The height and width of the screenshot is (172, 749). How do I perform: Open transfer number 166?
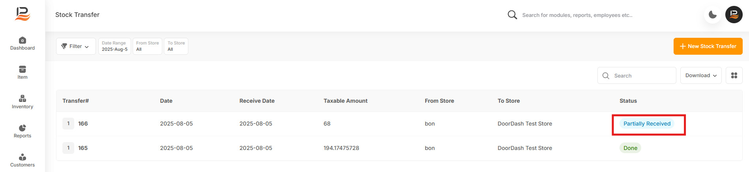pyautogui.click(x=83, y=124)
